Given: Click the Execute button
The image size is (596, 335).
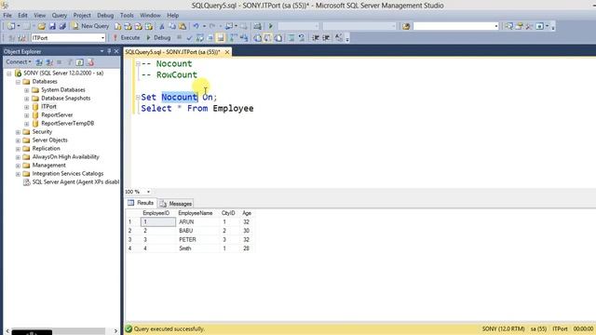Looking at the screenshot, I should click(127, 37).
